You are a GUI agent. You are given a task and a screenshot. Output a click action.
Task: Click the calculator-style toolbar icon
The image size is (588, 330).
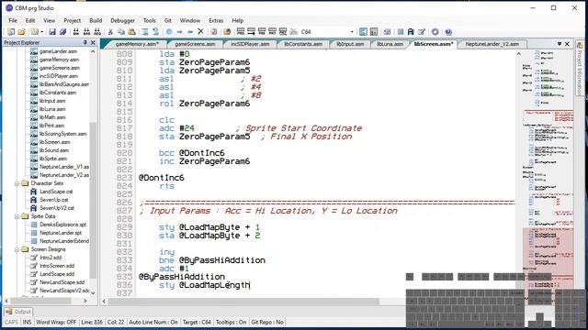coord(374,32)
